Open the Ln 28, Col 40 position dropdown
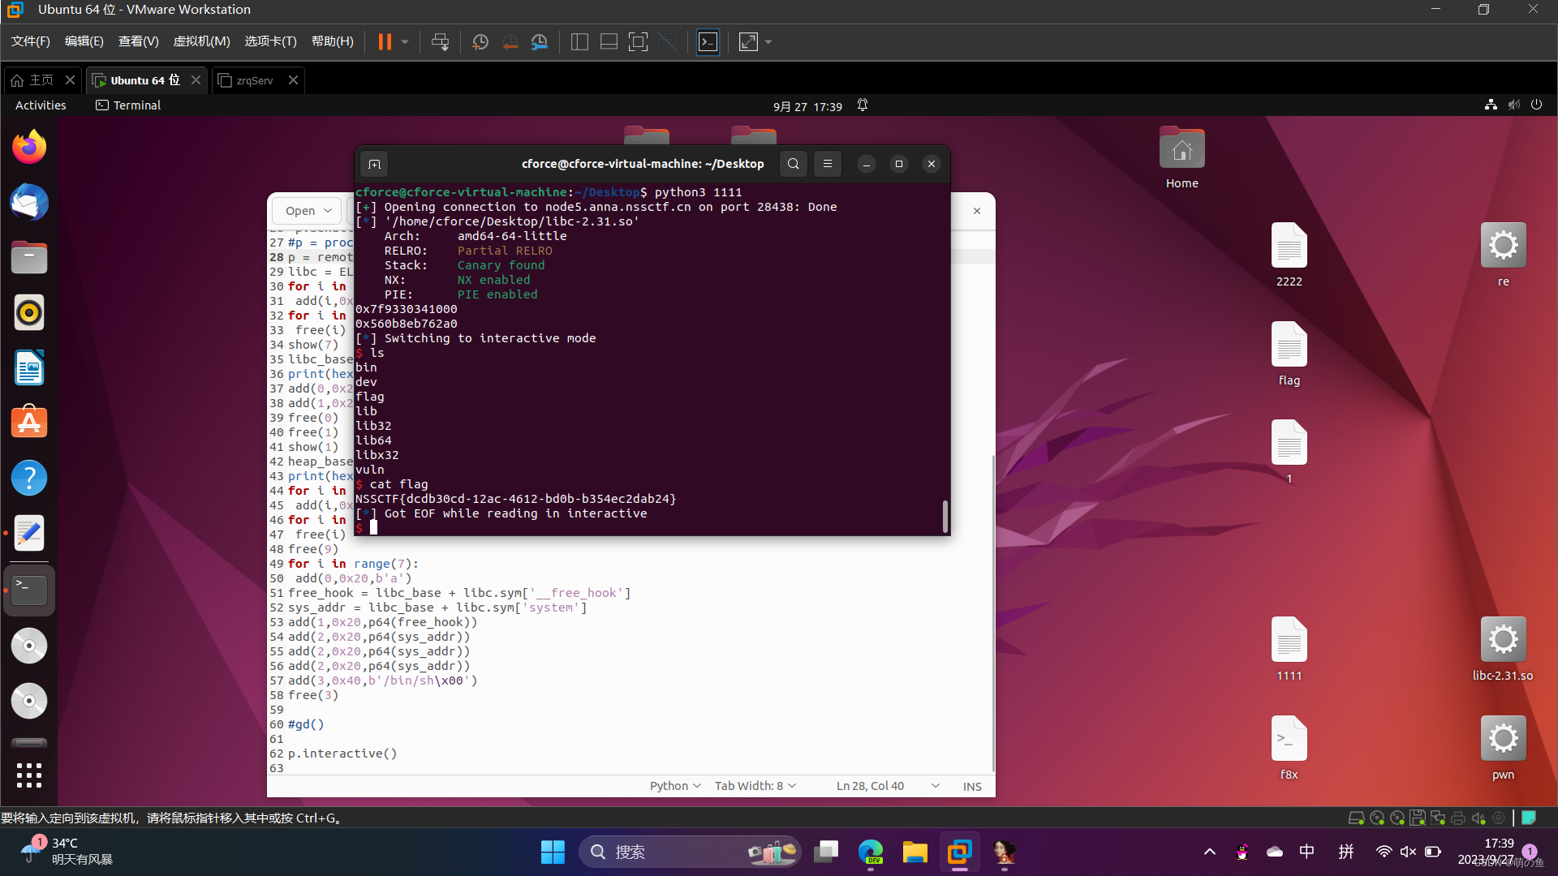Image resolution: width=1558 pixels, height=876 pixels. click(888, 786)
